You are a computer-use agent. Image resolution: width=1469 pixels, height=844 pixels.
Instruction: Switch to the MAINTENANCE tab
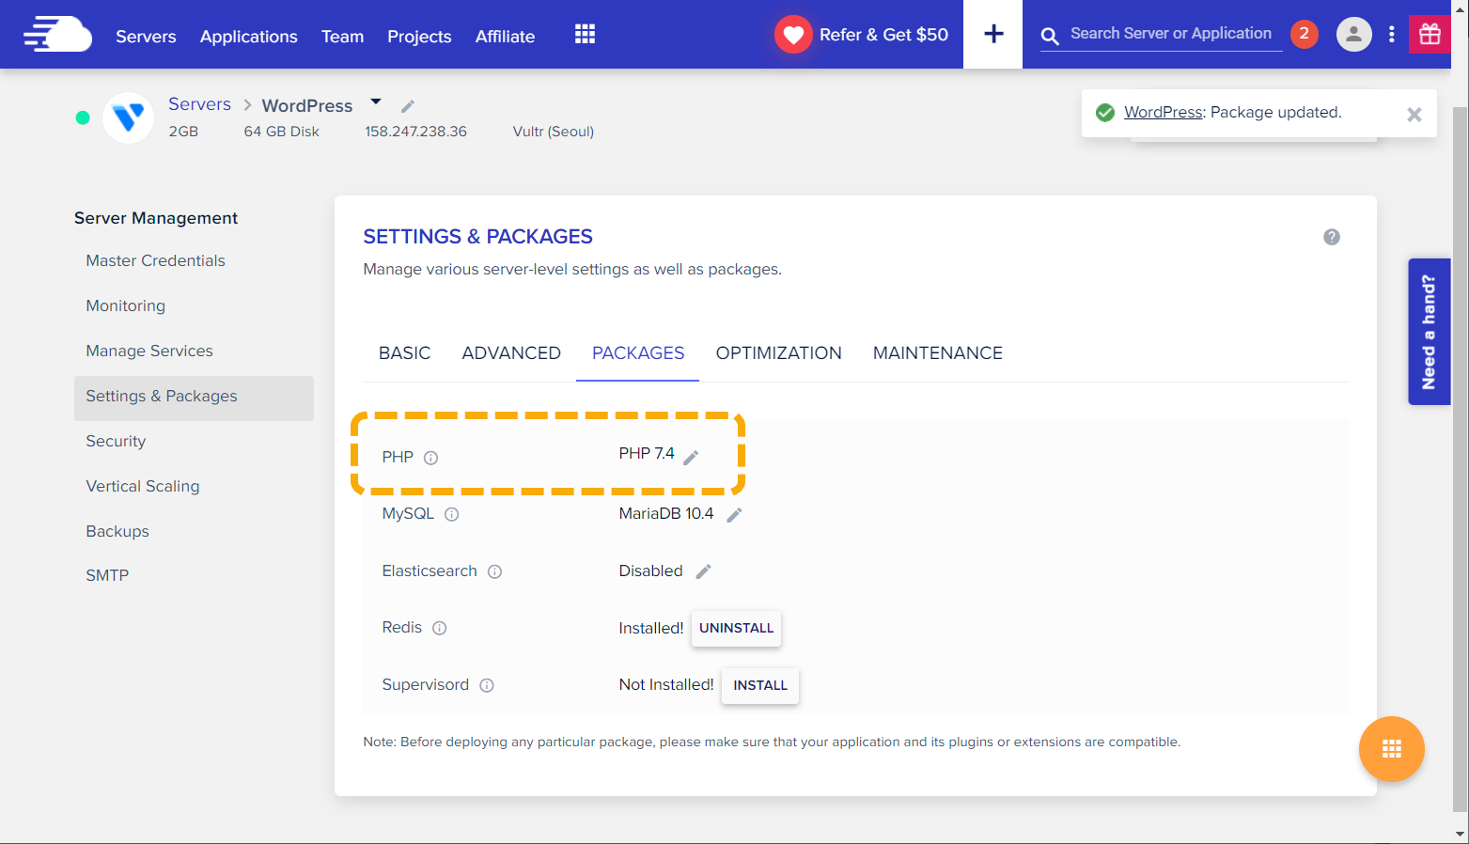point(937,353)
